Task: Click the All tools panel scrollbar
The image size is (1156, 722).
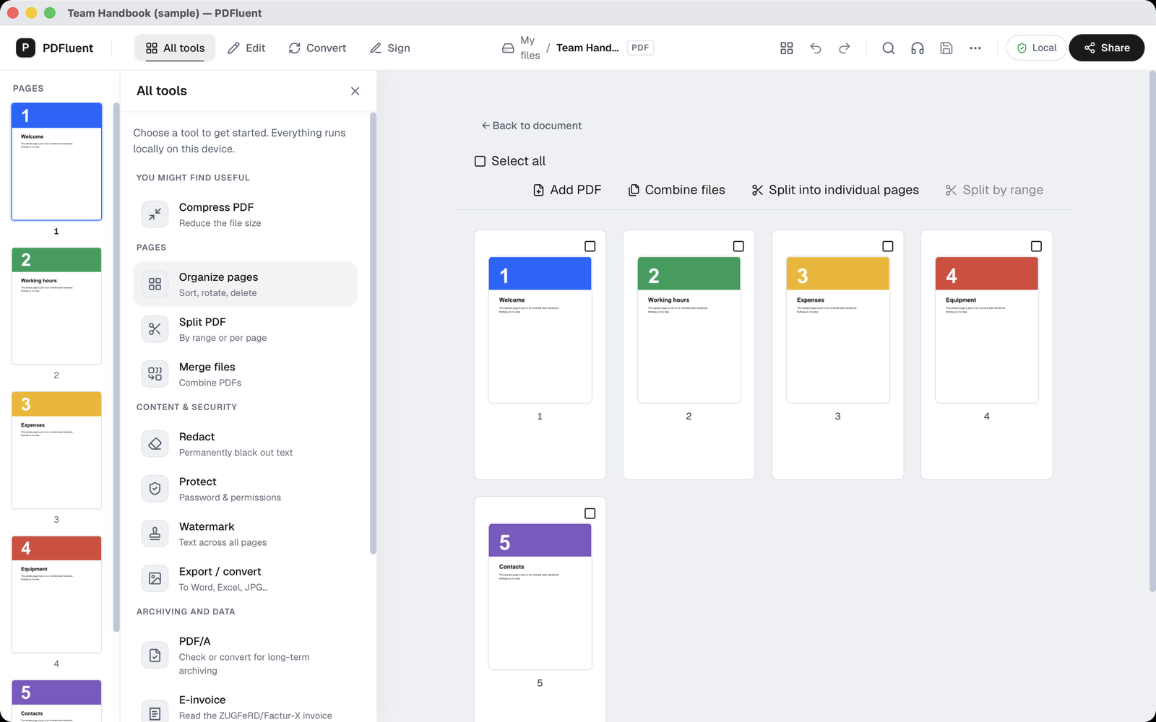Action: click(373, 333)
